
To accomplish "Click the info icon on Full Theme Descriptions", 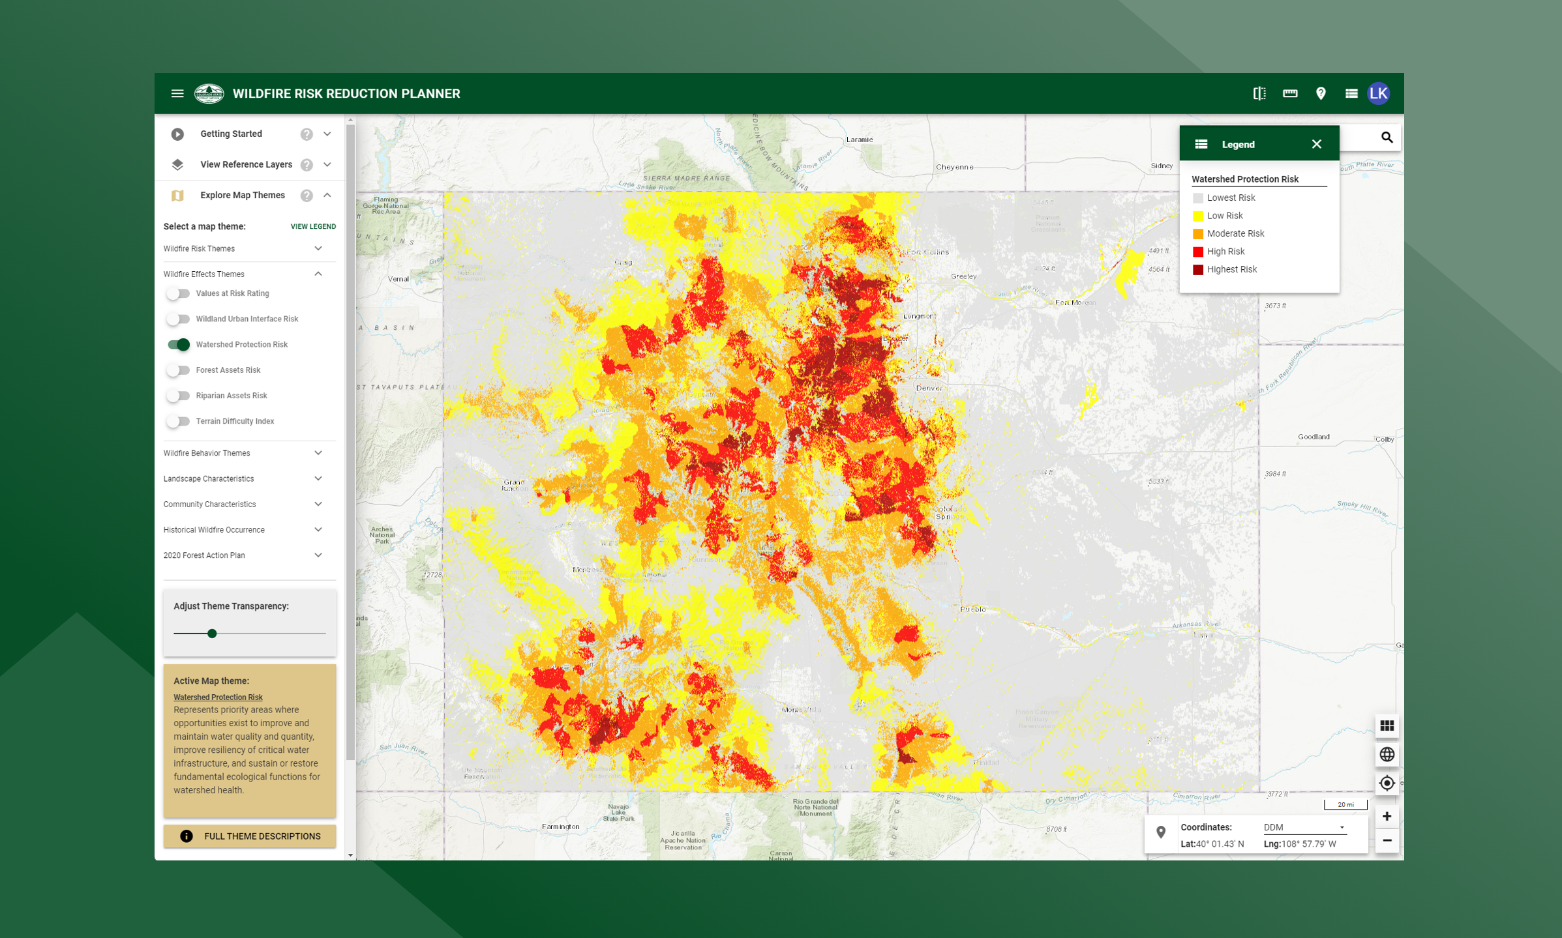I will tap(187, 836).
